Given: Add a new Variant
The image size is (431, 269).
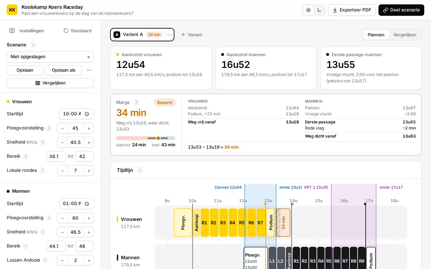Looking at the screenshot, I should [x=192, y=35].
